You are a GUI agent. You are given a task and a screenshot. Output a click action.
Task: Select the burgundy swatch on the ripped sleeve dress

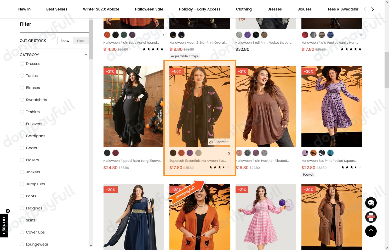point(116,153)
